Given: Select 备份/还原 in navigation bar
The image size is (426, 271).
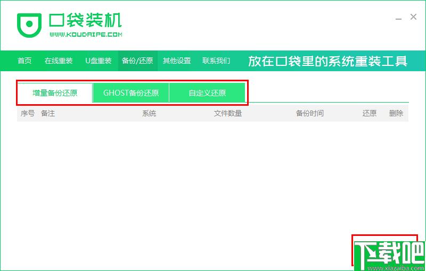Looking at the screenshot, I should (137, 61).
